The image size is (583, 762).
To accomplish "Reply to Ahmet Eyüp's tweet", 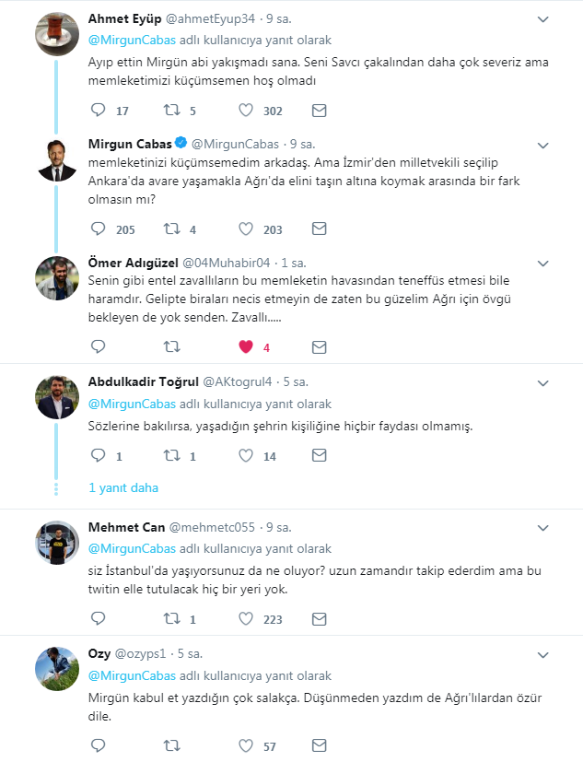I will click(x=99, y=110).
